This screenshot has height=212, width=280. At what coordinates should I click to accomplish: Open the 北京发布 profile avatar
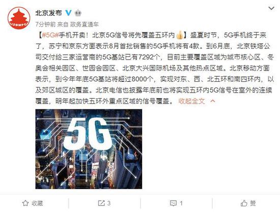click(19, 18)
